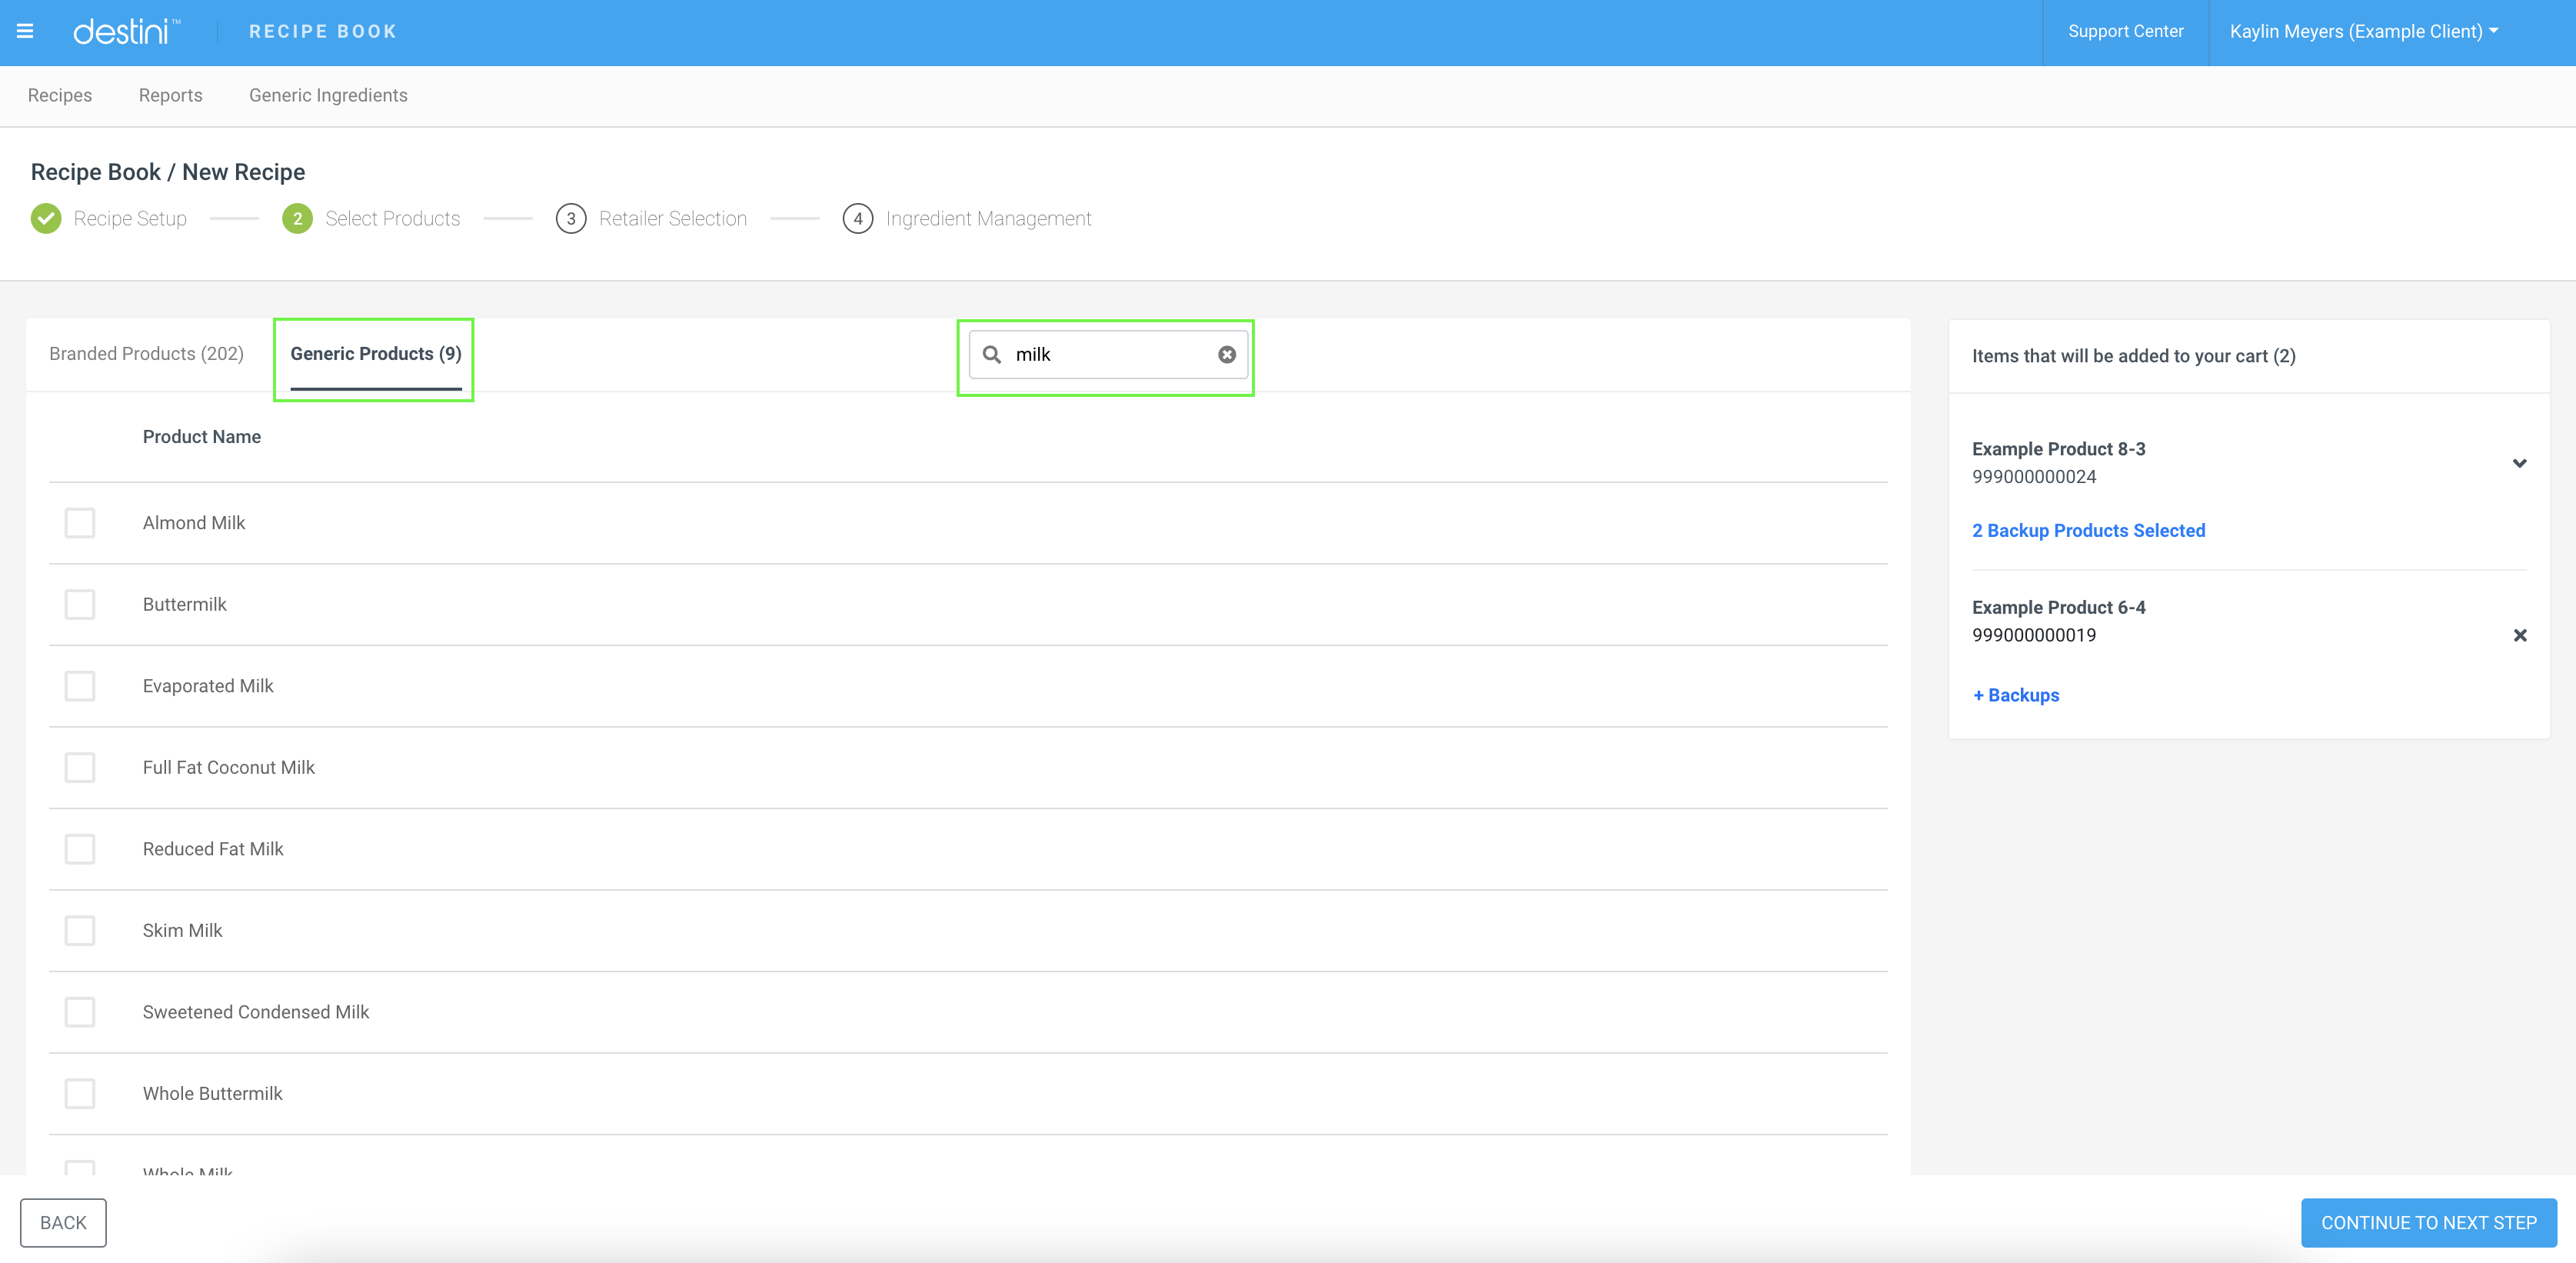Open the Kaylin Meyers account dropdown

click(2362, 31)
